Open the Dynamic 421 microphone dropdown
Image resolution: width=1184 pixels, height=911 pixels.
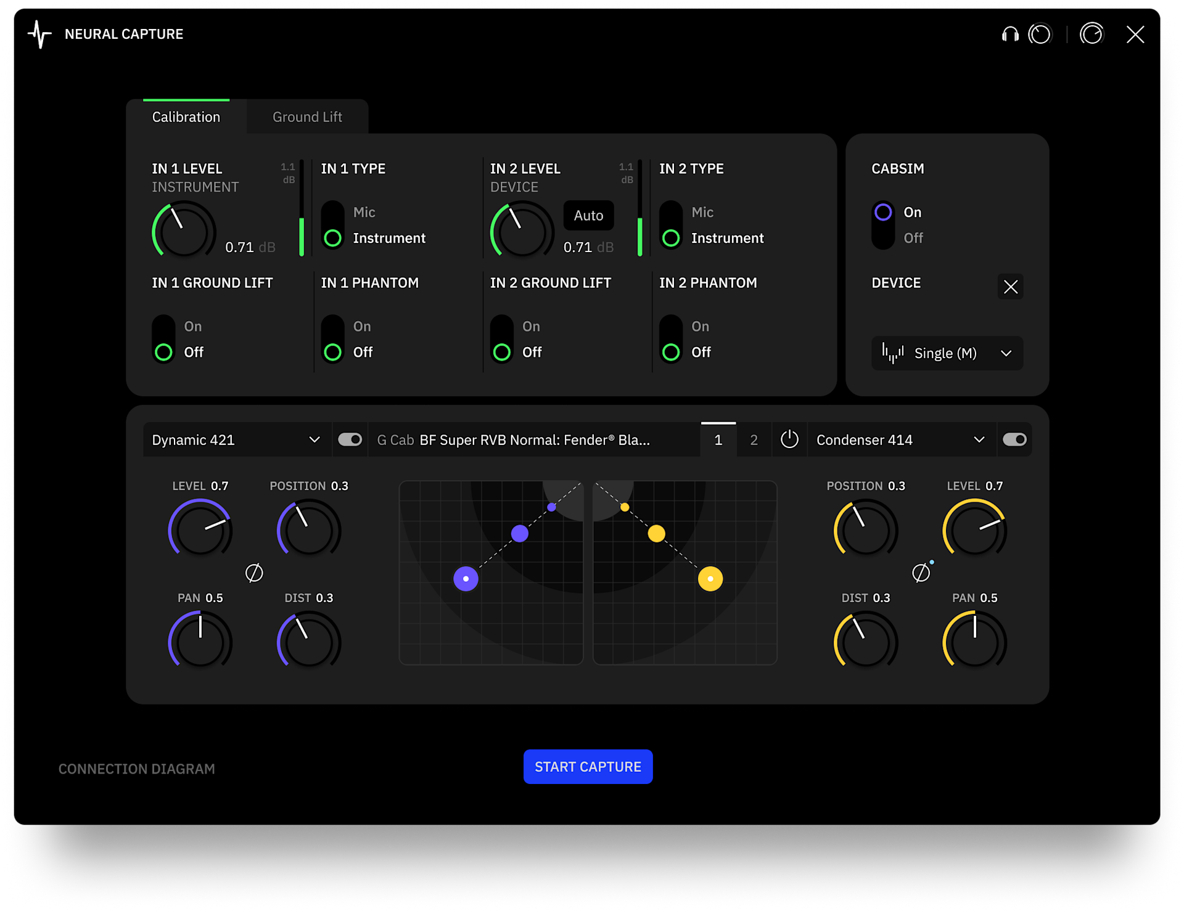coord(237,439)
